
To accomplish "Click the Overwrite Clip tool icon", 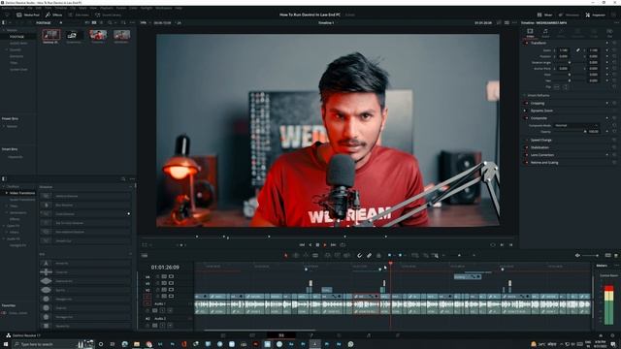I will (x=337, y=256).
